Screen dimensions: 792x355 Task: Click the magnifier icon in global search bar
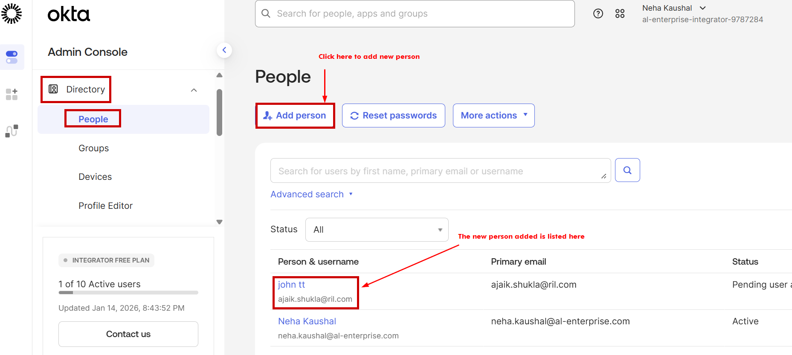[x=266, y=13]
